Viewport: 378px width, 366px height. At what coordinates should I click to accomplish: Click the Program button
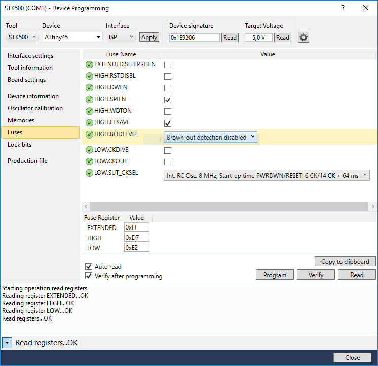point(275,274)
